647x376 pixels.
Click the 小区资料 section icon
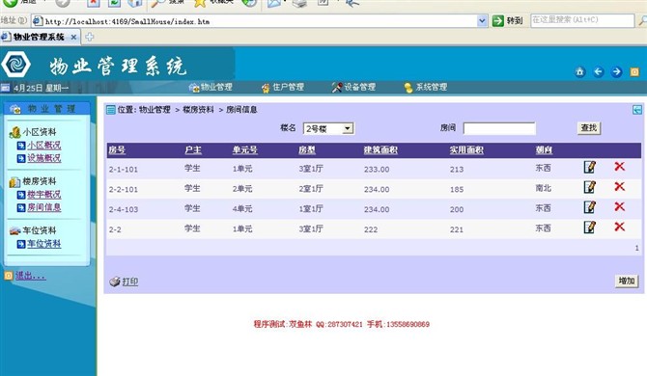[14, 132]
